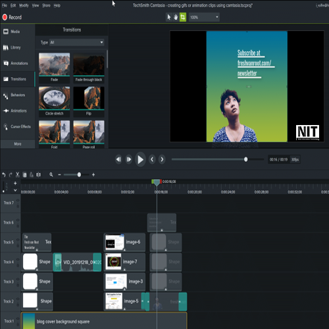Select the image-7 clip on Track 4
329x329 pixels.
click(124, 262)
